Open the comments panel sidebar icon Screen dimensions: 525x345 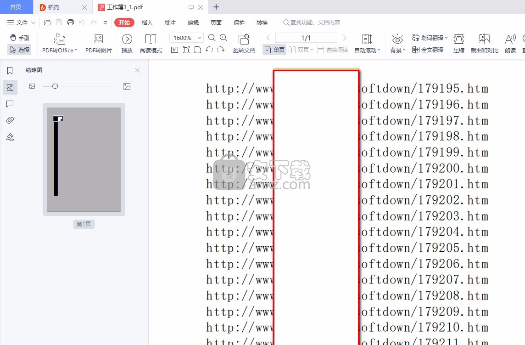point(10,104)
